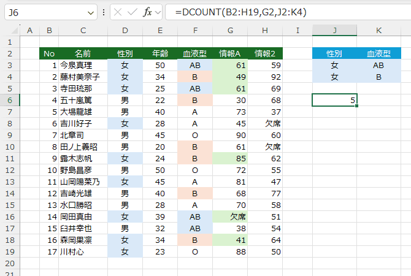Select column G header
This screenshot has height=276, width=411.
[229, 30]
